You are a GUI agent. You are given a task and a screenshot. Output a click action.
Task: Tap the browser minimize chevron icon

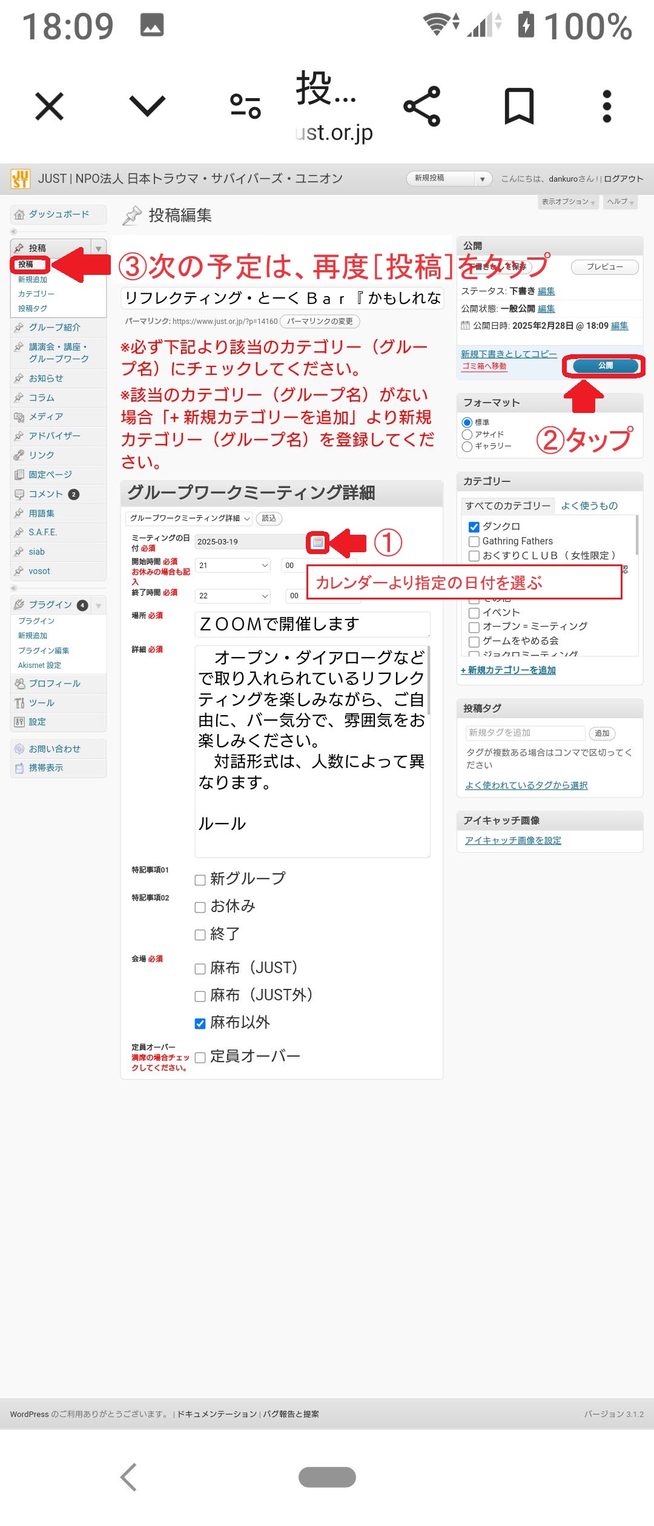[x=147, y=107]
